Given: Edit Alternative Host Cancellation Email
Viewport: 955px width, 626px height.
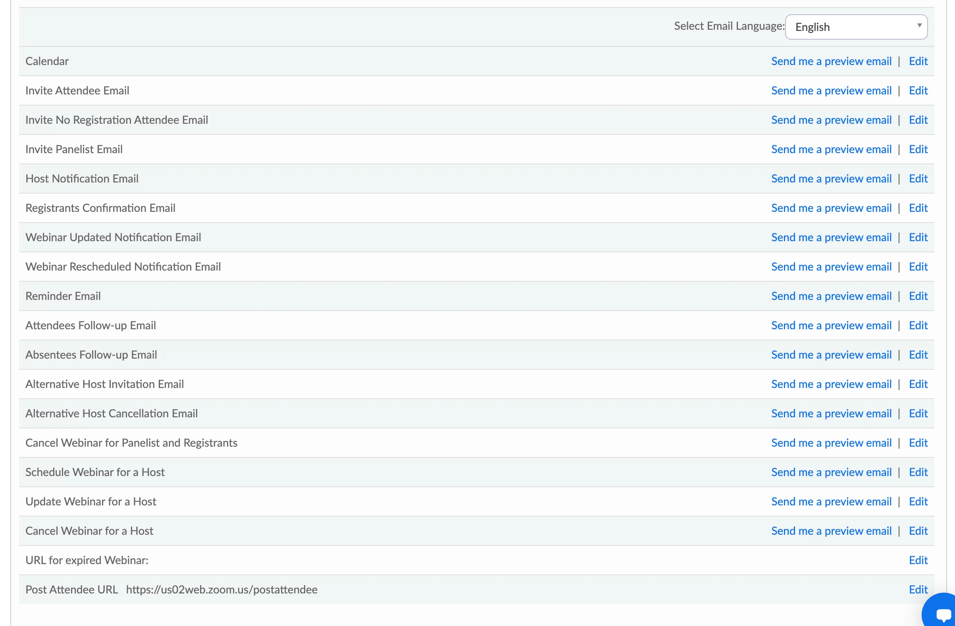Looking at the screenshot, I should tap(918, 413).
